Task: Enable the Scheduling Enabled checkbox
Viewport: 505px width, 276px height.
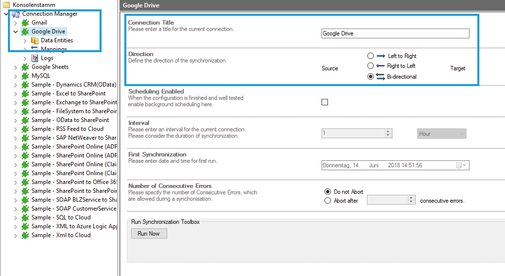Action: click(325, 102)
